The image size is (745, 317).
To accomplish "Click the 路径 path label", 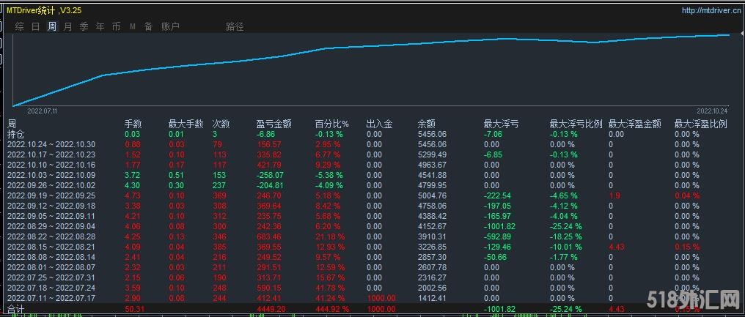I will coord(235,26).
